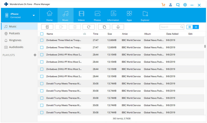Check the first Donald Trump Meets Theresa row
Screen dimensions: 207x123
click(x=42, y=84)
